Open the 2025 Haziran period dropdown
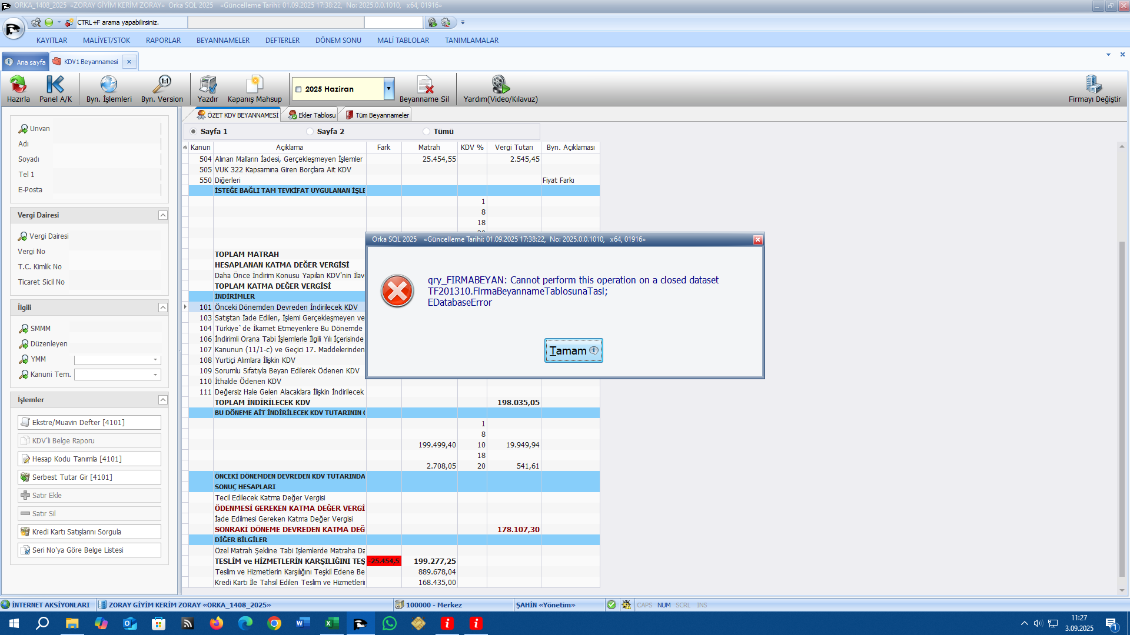The width and height of the screenshot is (1130, 635). (x=388, y=89)
